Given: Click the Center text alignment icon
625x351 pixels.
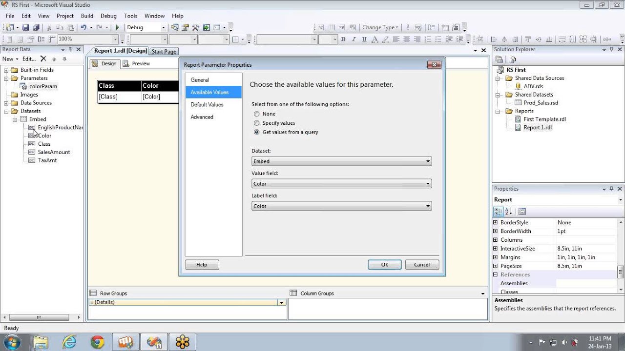Looking at the screenshot, I should (x=407, y=39).
